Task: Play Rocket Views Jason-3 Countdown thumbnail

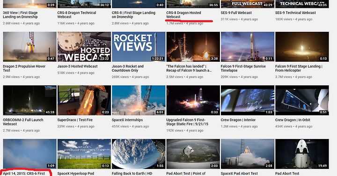Action: (139, 47)
